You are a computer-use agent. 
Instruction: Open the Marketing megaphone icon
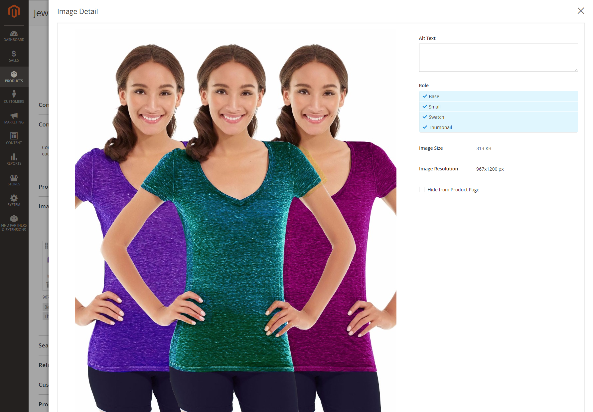14,115
